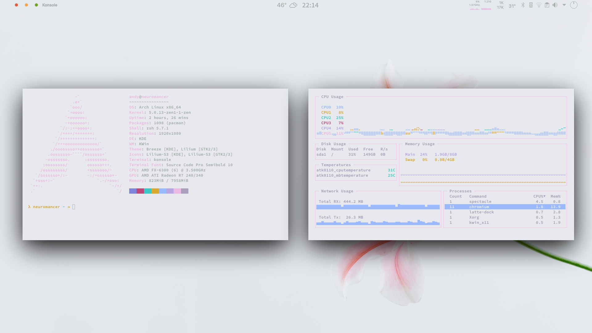Select the highlighted chromium process row
The height and width of the screenshot is (333, 592).
[505, 207]
